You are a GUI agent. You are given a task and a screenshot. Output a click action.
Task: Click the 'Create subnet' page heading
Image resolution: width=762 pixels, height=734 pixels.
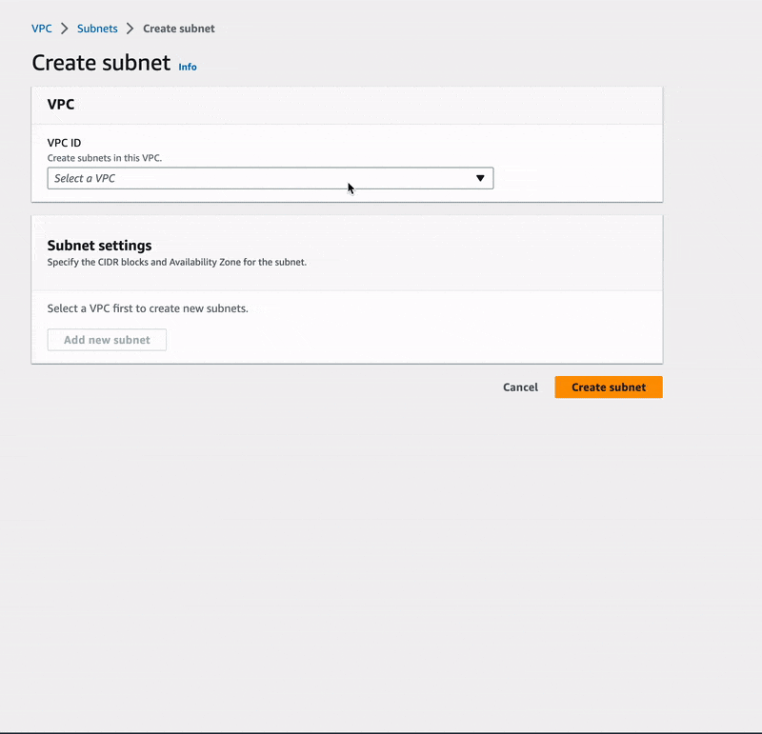coord(101,64)
